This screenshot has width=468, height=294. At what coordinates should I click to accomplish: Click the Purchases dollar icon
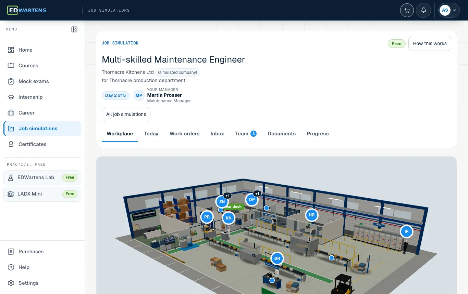click(11, 252)
